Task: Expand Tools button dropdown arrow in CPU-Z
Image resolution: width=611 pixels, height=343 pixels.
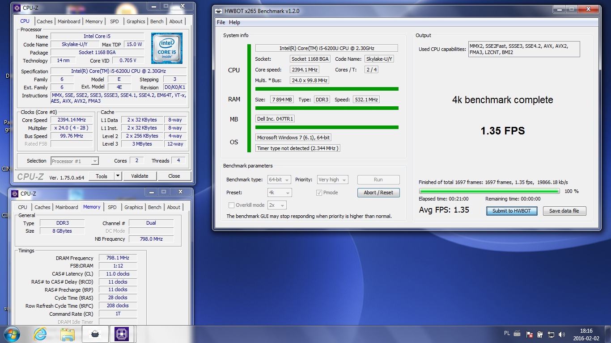Action: [x=118, y=176]
